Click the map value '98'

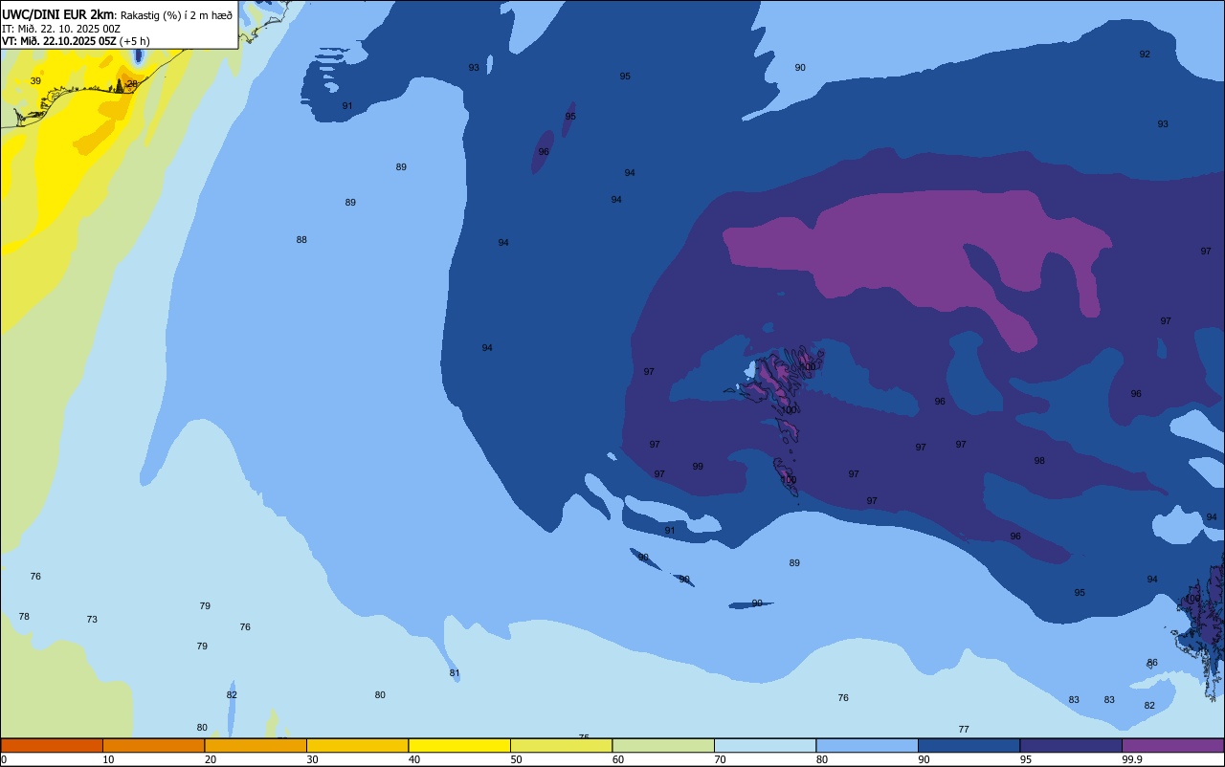tap(1039, 461)
